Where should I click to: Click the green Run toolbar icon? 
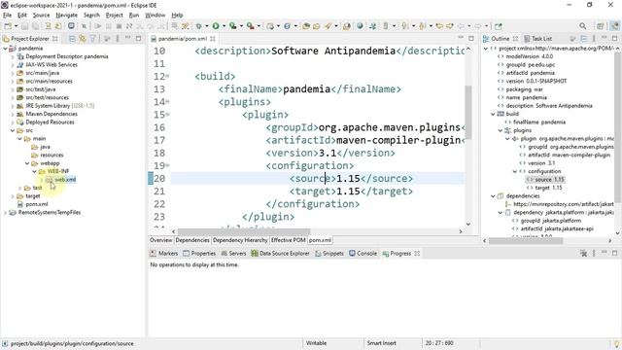216,26
